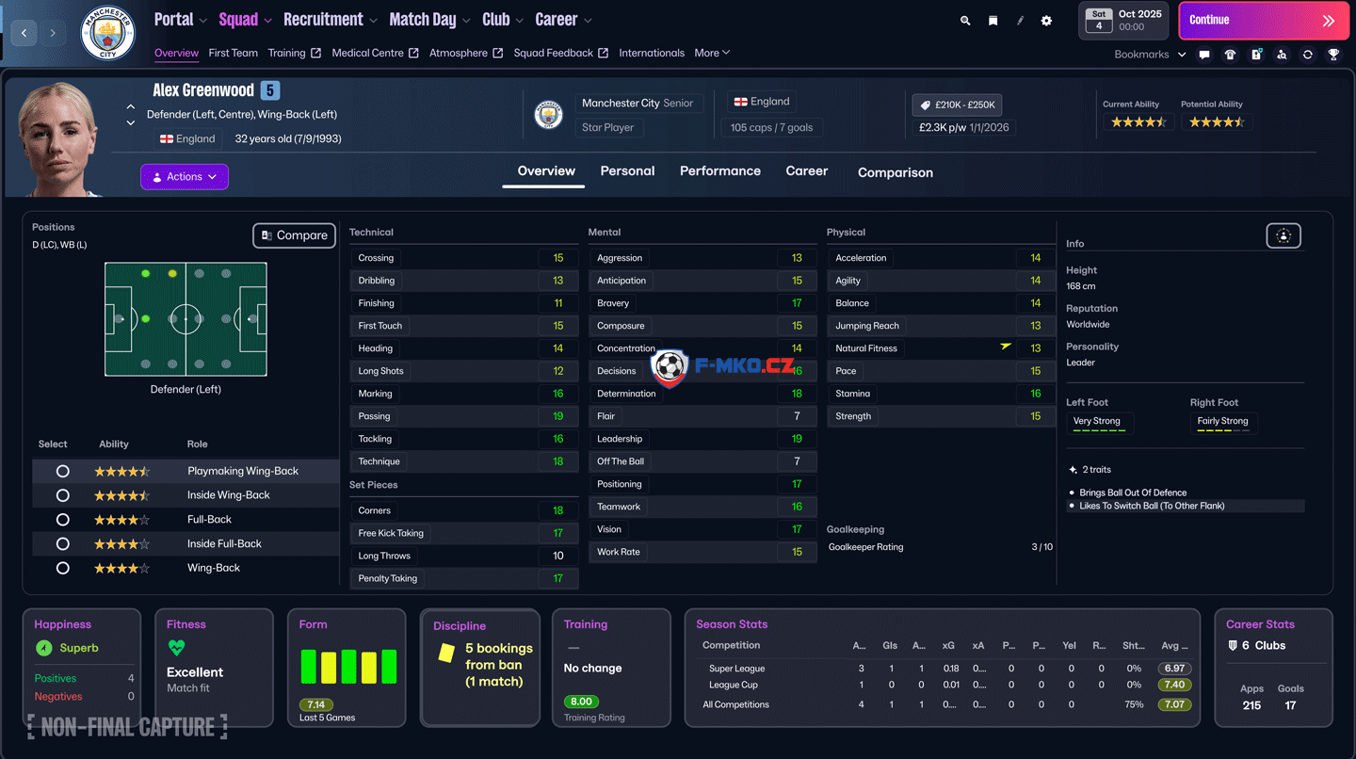Image resolution: width=1356 pixels, height=759 pixels.
Task: Click the Form bars chart
Action: [x=348, y=666]
